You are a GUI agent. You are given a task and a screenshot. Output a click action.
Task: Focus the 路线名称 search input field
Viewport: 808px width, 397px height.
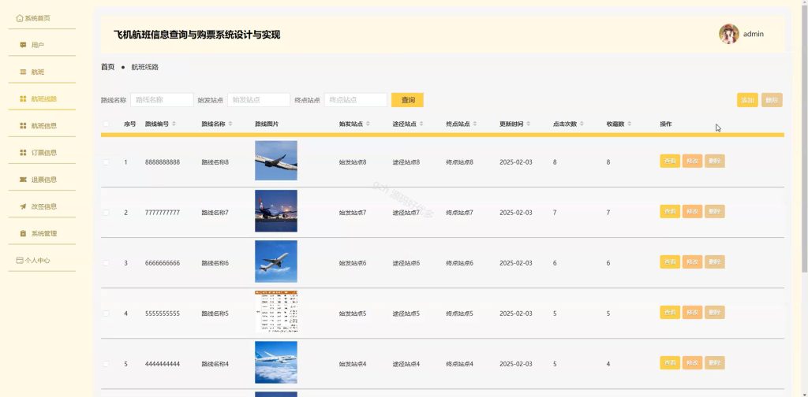[162, 100]
